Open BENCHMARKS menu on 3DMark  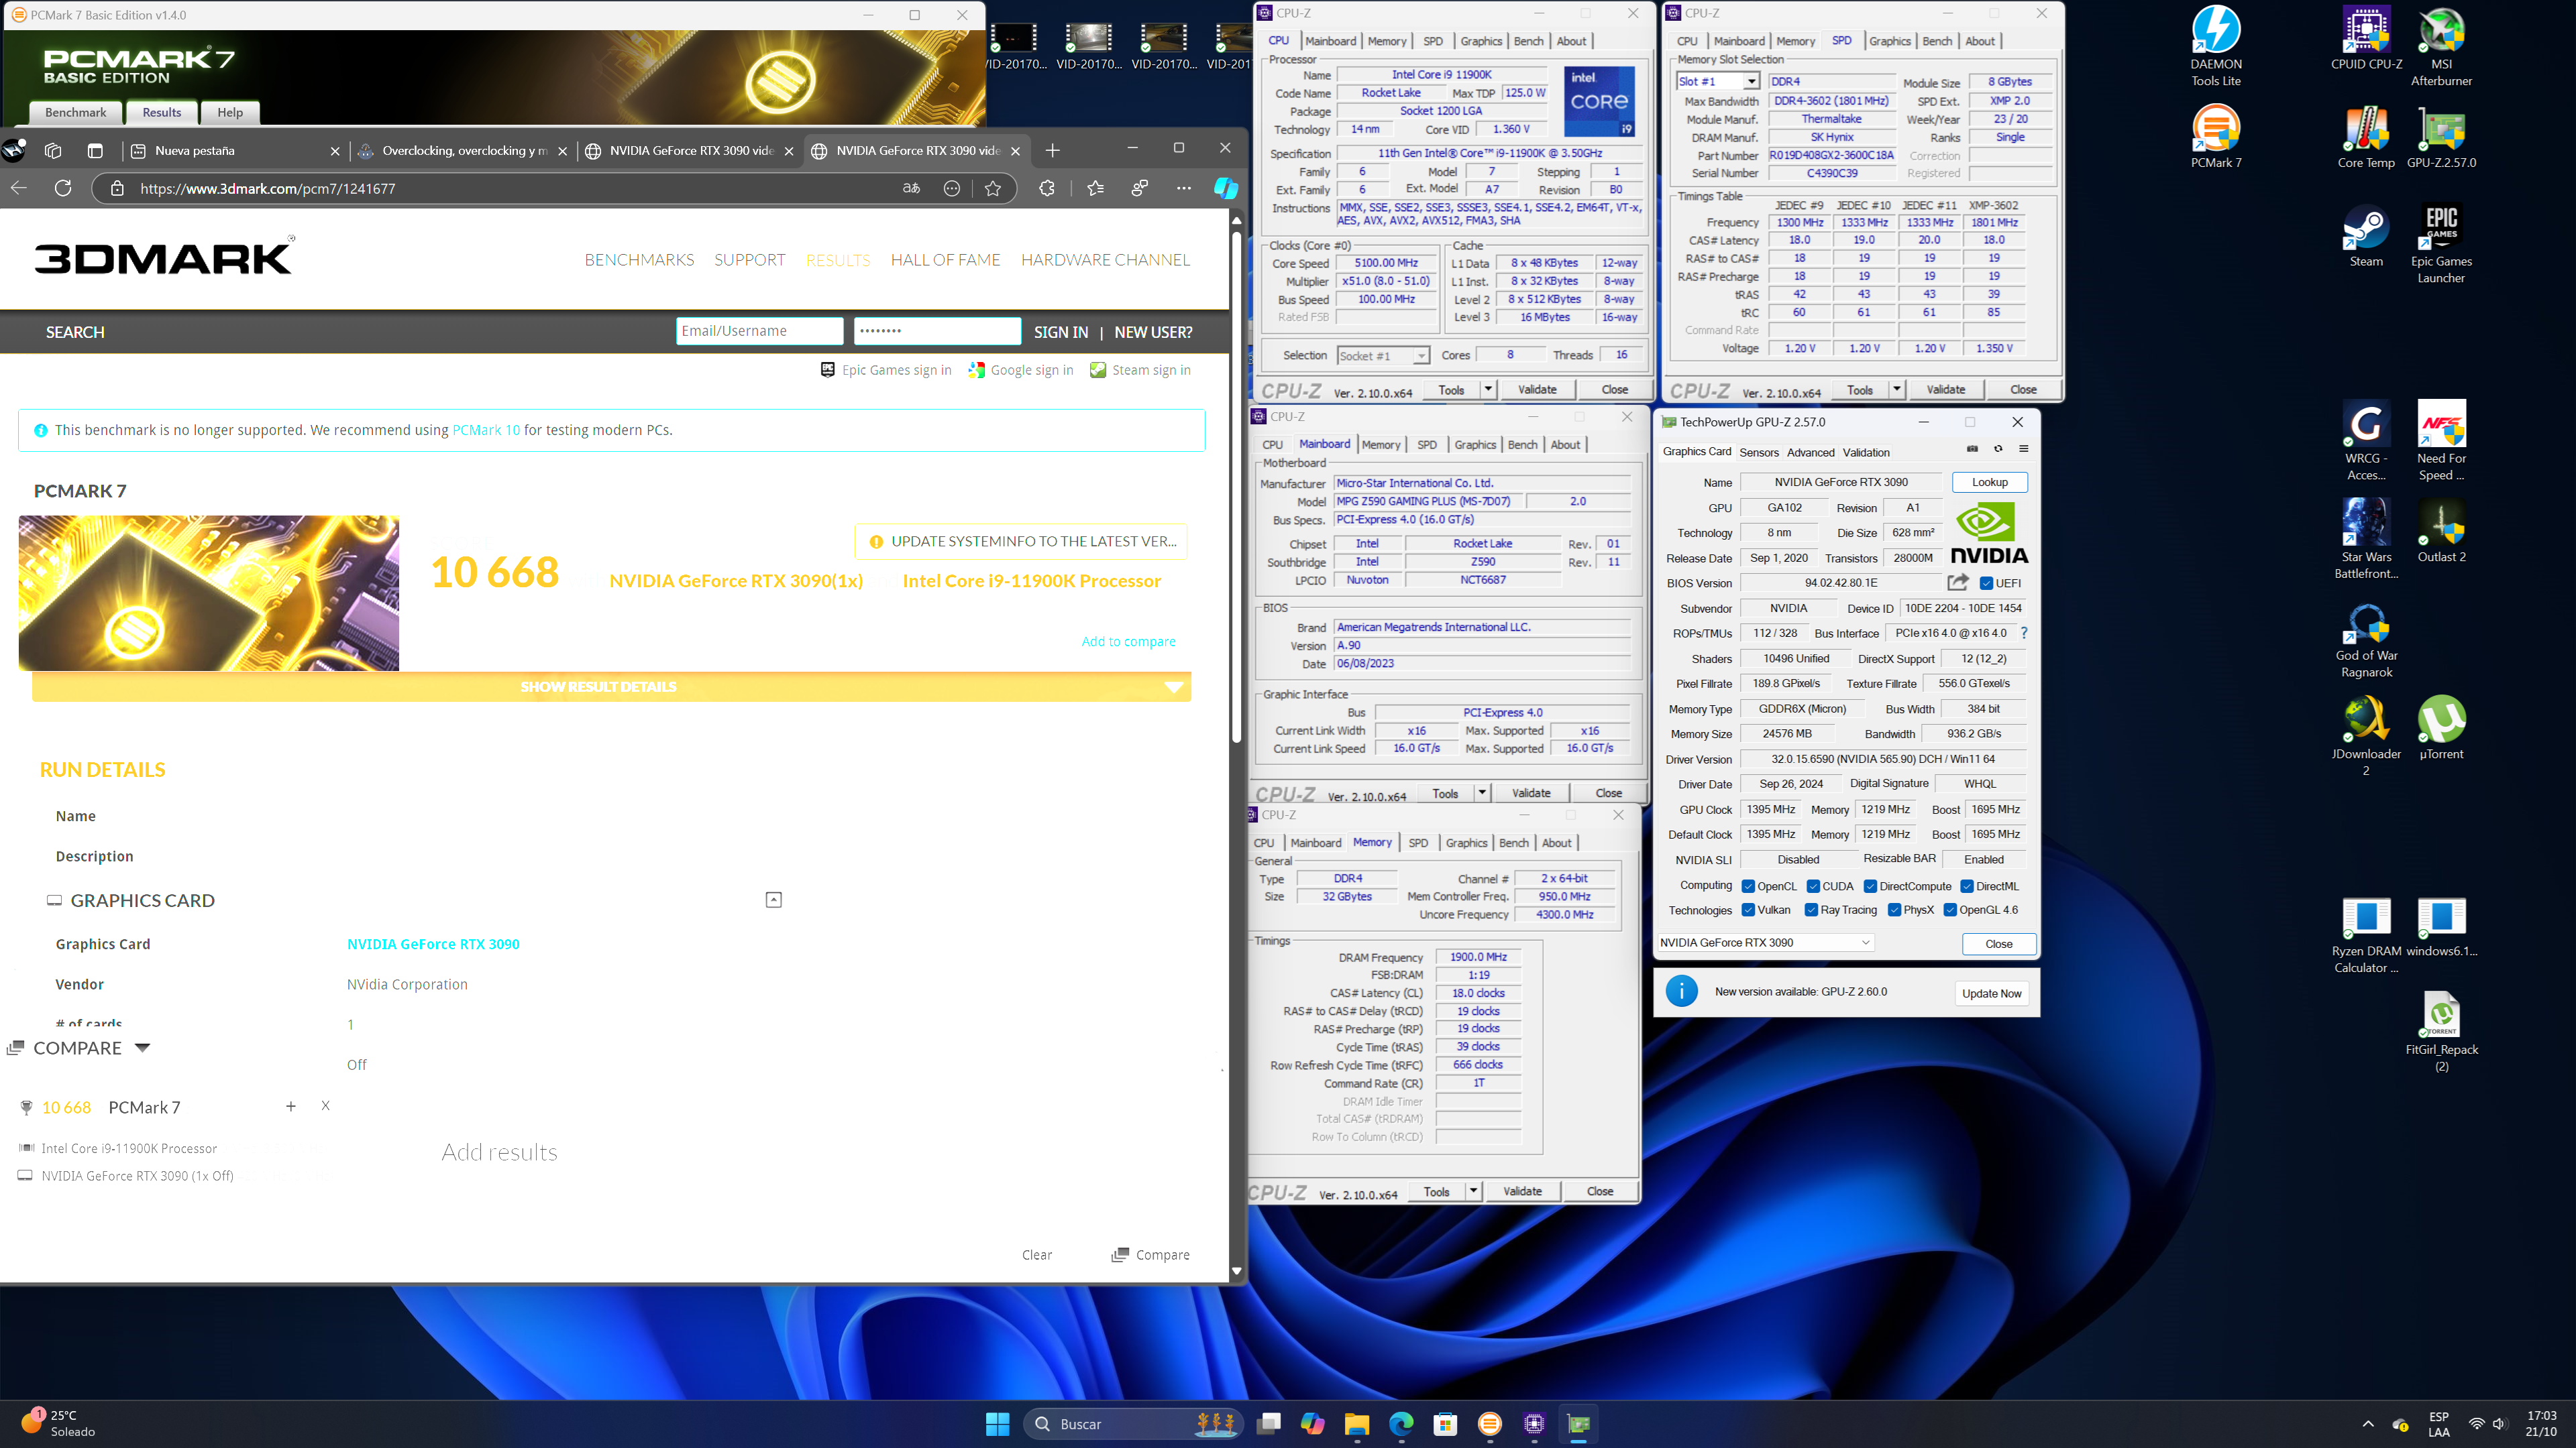[x=639, y=260]
